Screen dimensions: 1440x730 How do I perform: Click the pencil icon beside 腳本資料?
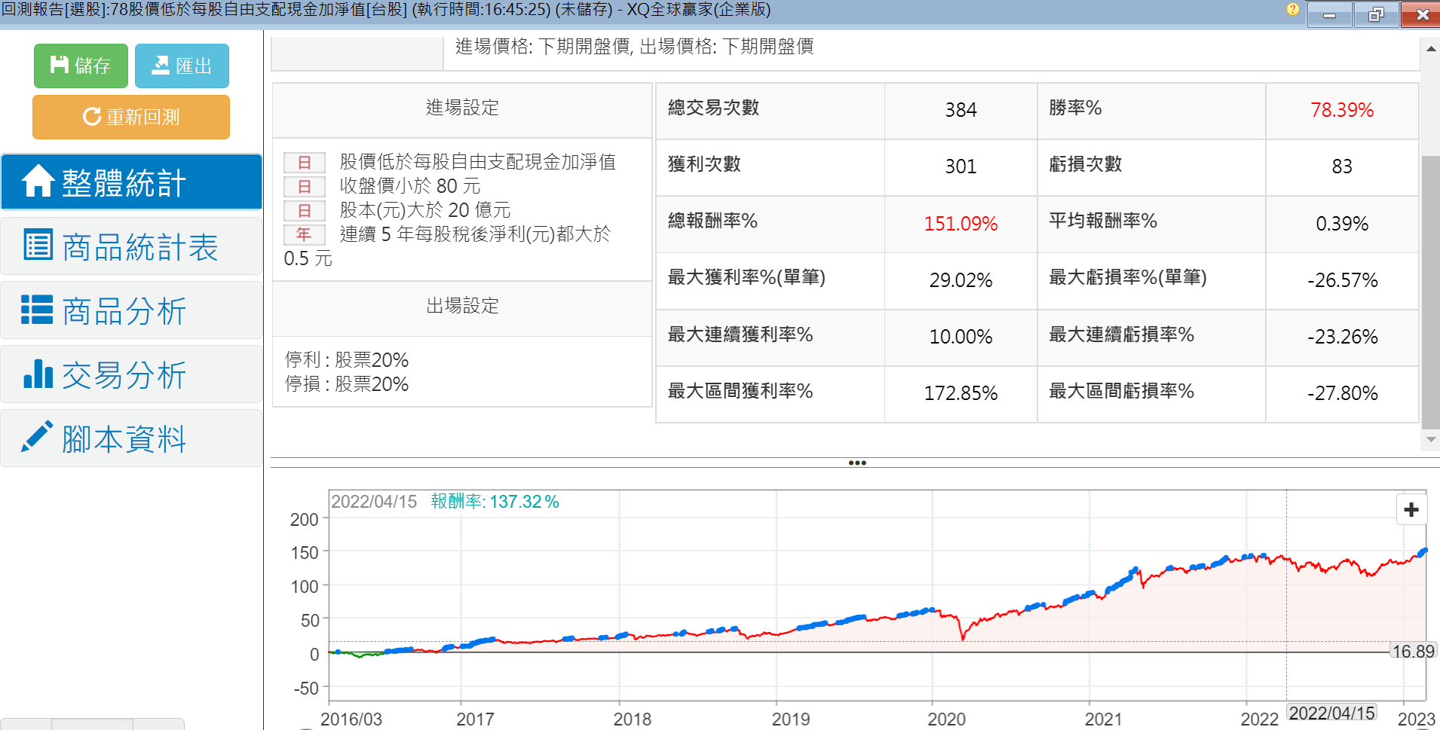point(37,437)
